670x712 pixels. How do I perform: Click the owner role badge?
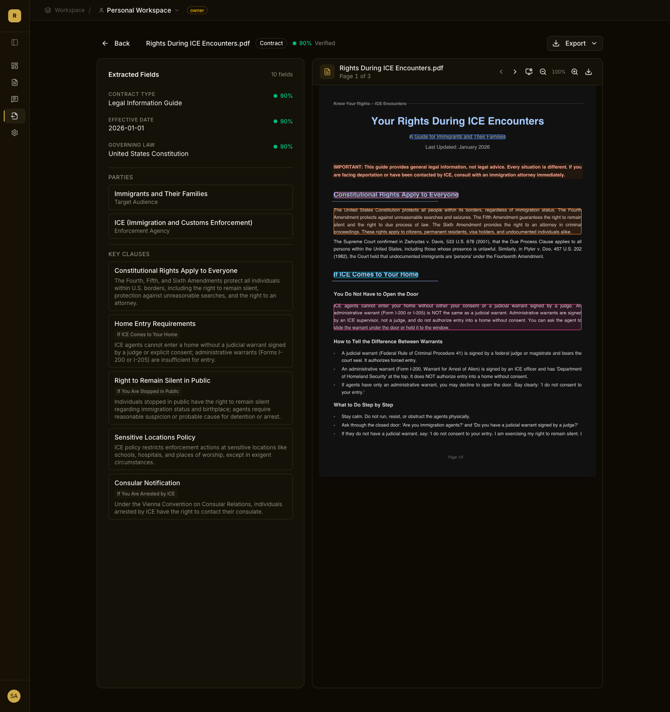pos(197,10)
